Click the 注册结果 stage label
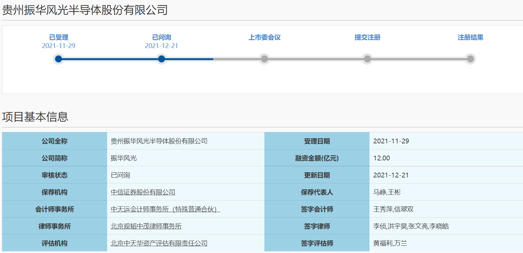523x253 pixels. click(470, 37)
